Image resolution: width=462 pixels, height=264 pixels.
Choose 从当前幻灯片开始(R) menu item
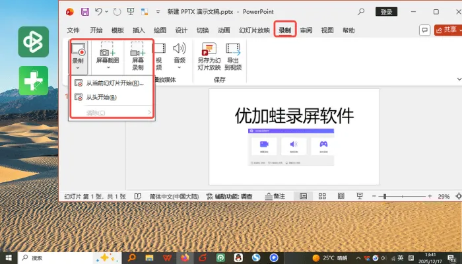tap(112, 83)
